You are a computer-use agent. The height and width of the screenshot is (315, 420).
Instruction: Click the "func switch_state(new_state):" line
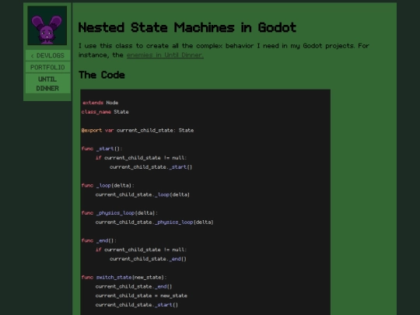tap(124, 278)
